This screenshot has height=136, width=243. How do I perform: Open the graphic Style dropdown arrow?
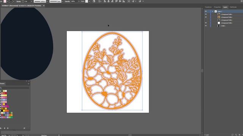[89, 2]
